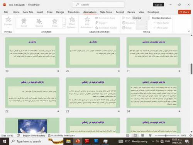Open the Record tab
193x145 pixels.
pos(120,12)
